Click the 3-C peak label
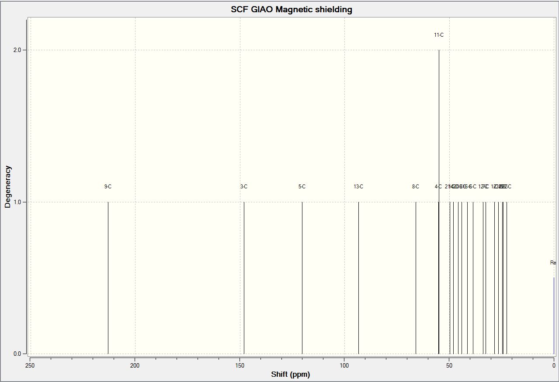This screenshot has height=382, width=559. coord(244,187)
